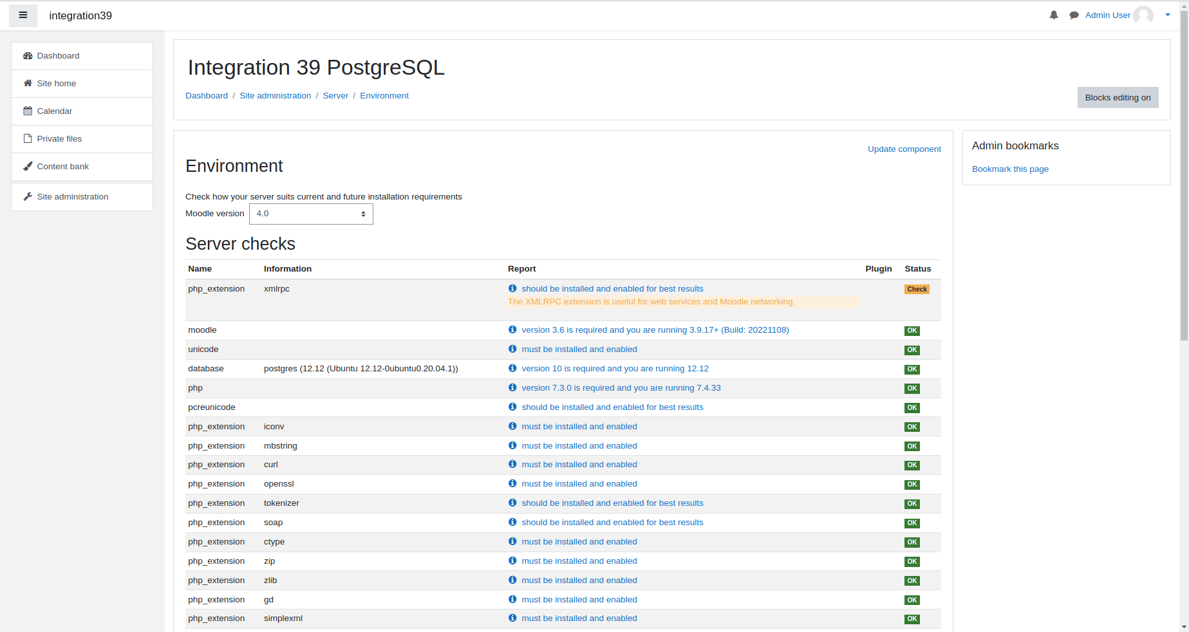Image resolution: width=1189 pixels, height=632 pixels.
Task: Click the OK badge on moodle row
Action: click(x=912, y=331)
